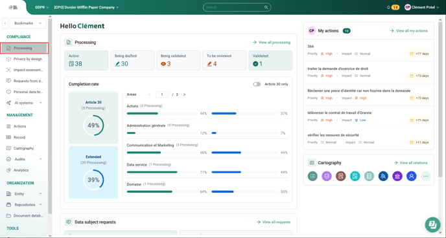
Task: Expand the Entity submenu chevron
Action: 40,194
